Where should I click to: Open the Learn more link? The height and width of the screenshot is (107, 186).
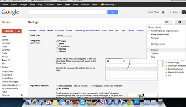click(35, 43)
